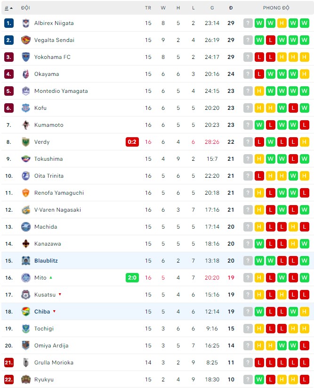Click the Ryukyu team logo
This screenshot has width=314, height=388.
click(x=25, y=379)
